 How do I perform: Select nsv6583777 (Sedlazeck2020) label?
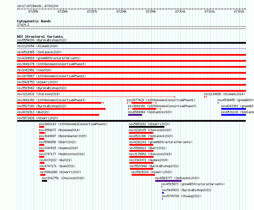(x=177, y=178)
